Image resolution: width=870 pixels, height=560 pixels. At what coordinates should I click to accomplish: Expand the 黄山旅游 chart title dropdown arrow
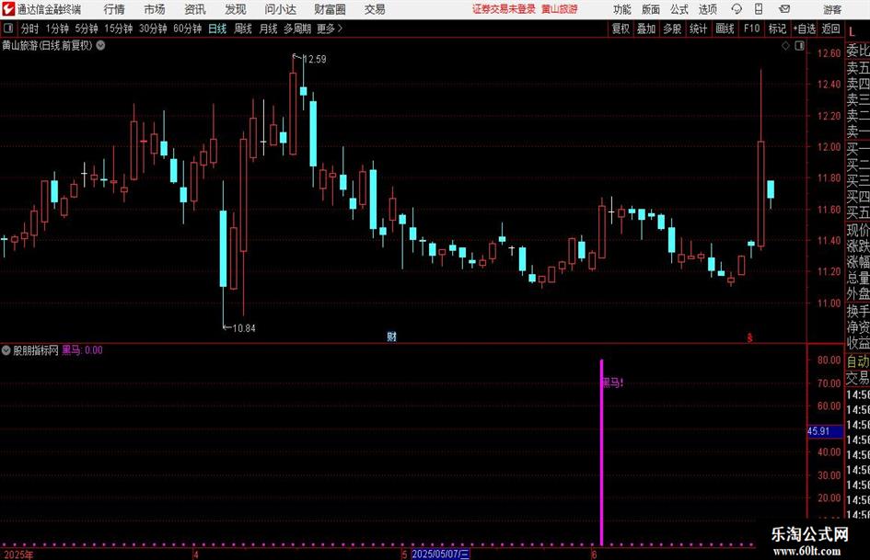click(x=100, y=45)
